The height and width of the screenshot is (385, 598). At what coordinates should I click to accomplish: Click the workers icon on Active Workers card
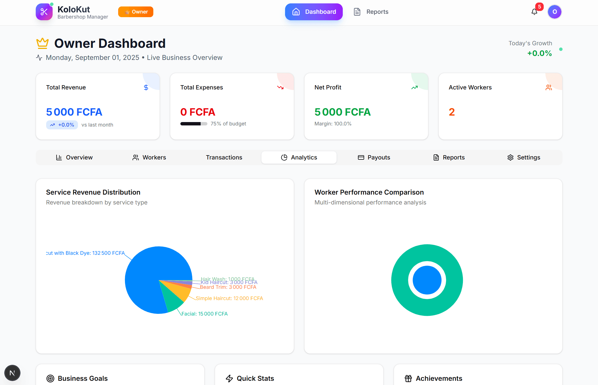click(x=548, y=87)
